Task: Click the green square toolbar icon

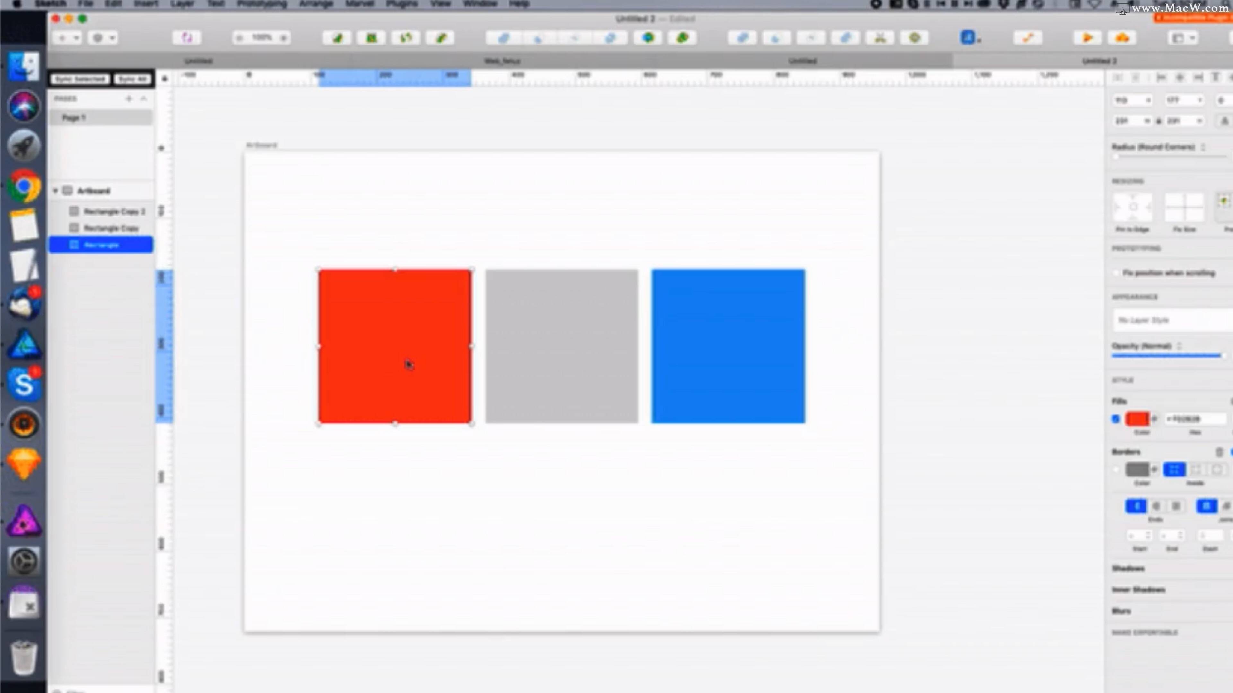Action: click(x=372, y=38)
